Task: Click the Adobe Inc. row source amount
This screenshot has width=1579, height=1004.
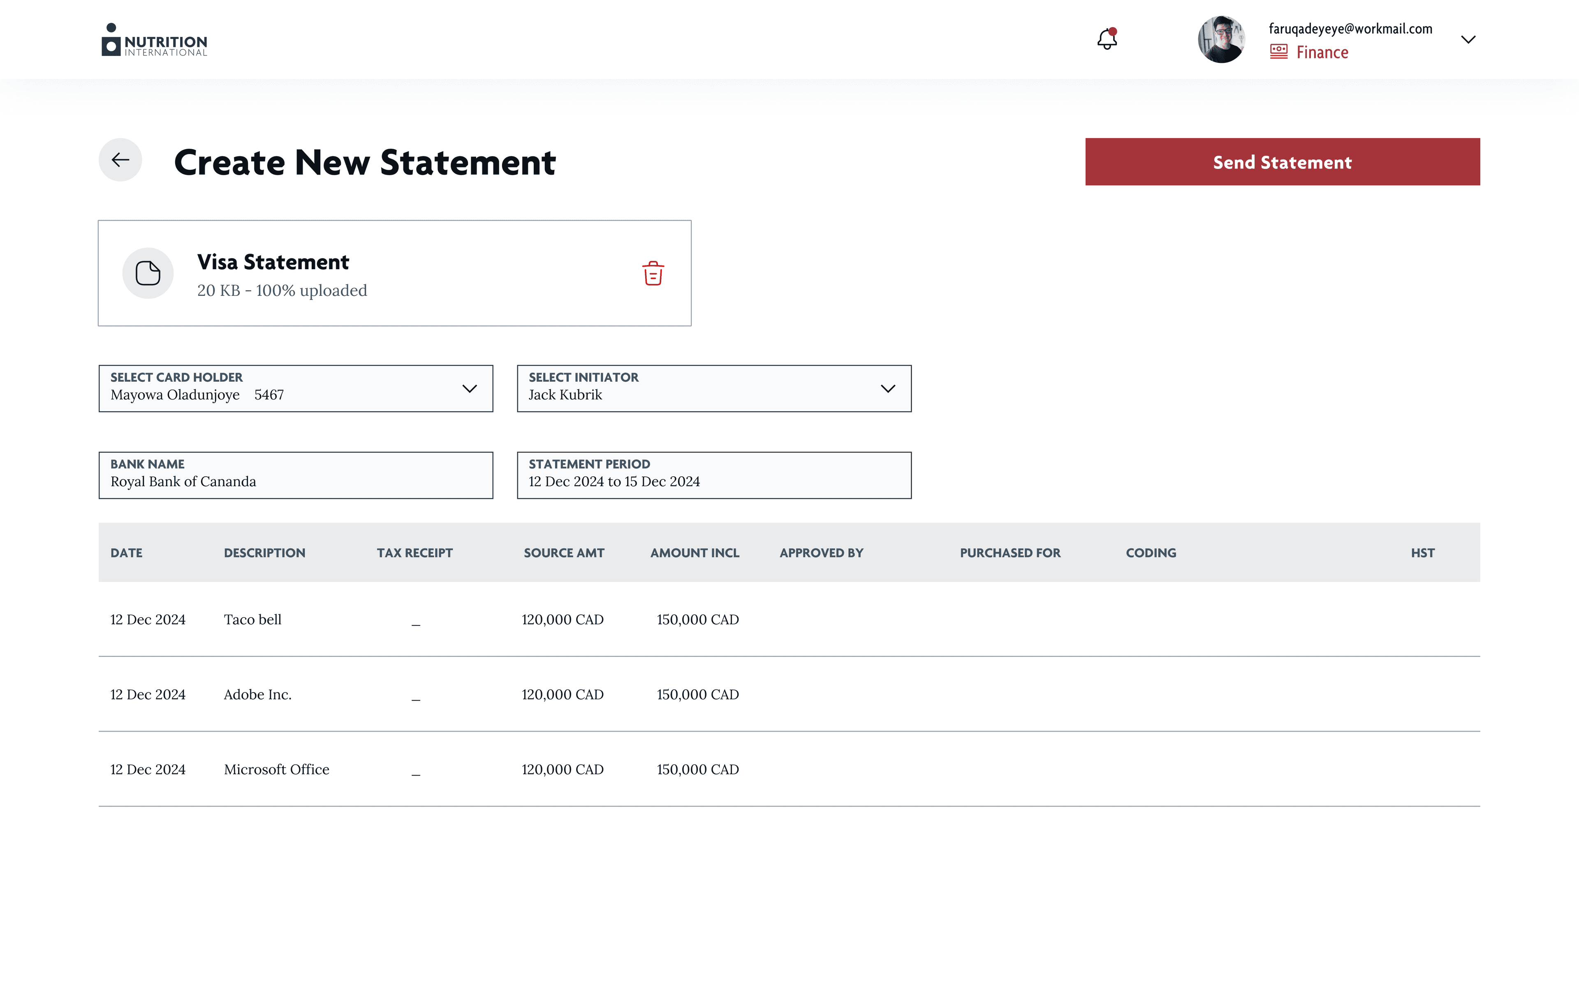Action: click(563, 694)
